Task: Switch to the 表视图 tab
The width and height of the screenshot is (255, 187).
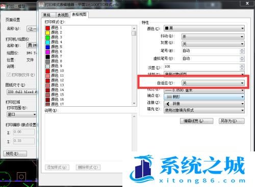Action: pyautogui.click(x=63, y=15)
